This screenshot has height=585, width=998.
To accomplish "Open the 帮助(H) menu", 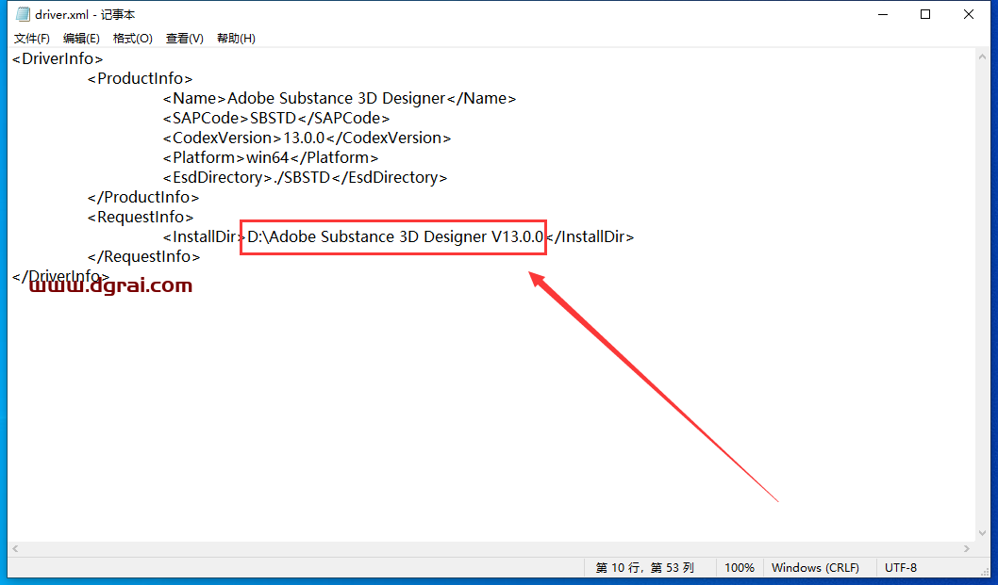I will point(236,38).
